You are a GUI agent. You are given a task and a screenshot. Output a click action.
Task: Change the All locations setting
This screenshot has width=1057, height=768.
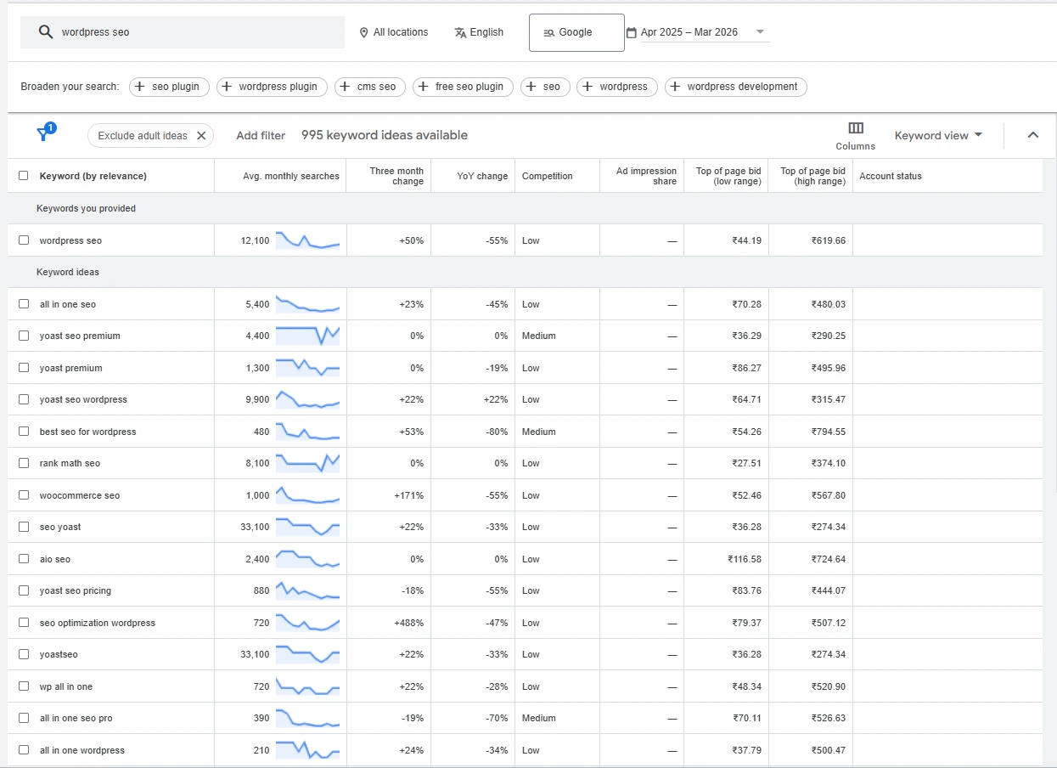point(394,32)
